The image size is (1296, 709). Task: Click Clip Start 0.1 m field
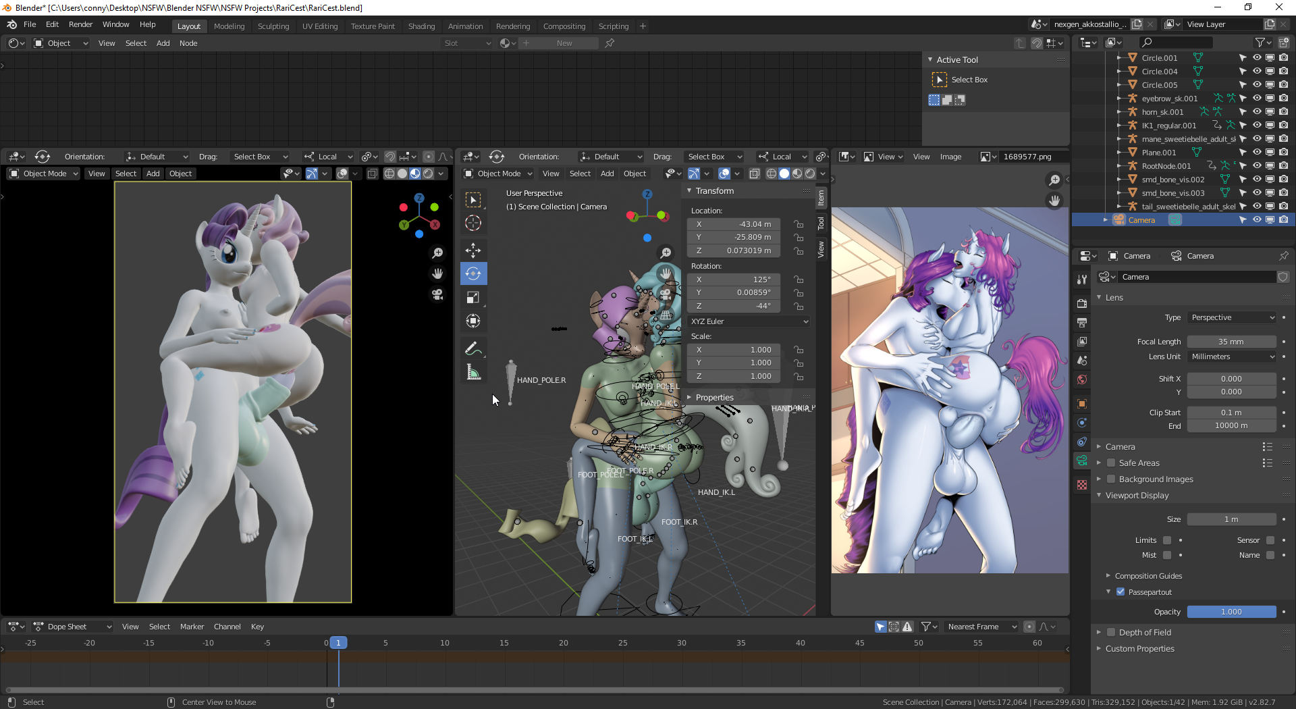coord(1231,413)
